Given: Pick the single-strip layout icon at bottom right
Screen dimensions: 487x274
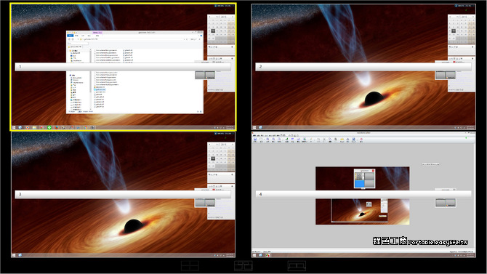Looking at the screenshot, I should 297,266.
